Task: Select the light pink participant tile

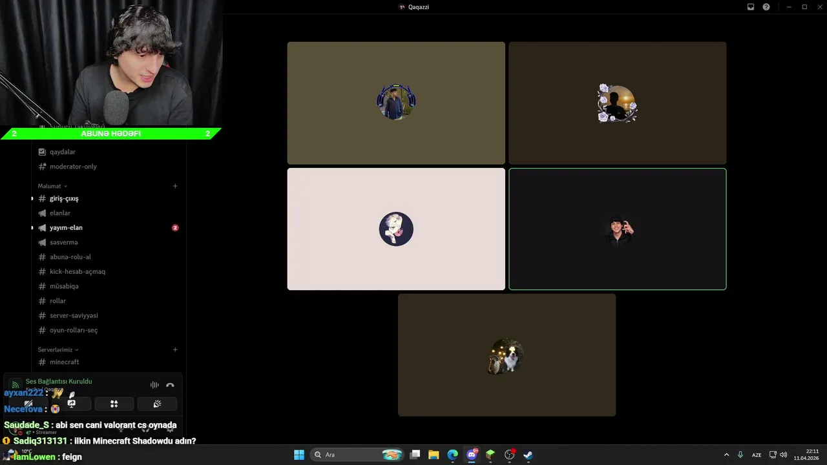Action: 396,229
